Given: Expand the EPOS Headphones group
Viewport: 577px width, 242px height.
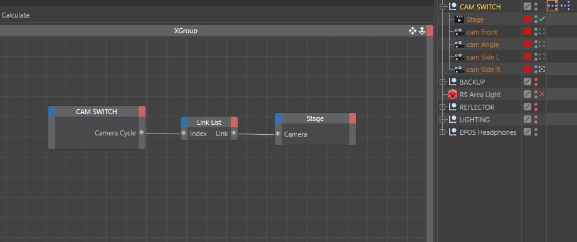Looking at the screenshot, I should (x=443, y=132).
